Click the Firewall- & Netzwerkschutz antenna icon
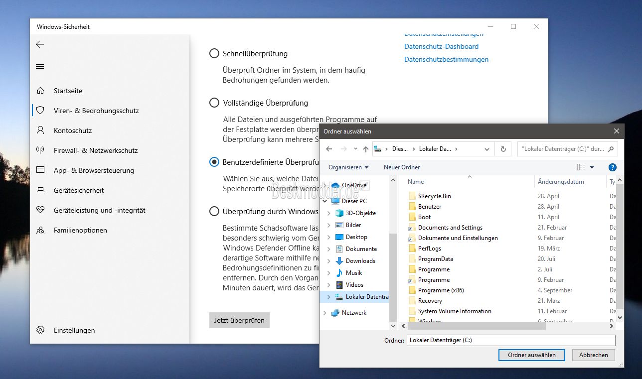 (40, 150)
